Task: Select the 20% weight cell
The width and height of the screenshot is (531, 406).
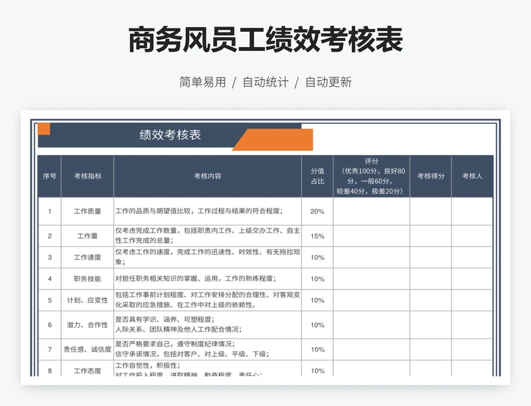Action: point(317,211)
